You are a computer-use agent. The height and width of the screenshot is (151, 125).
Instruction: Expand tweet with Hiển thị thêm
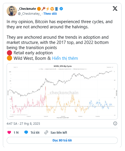[65, 58]
